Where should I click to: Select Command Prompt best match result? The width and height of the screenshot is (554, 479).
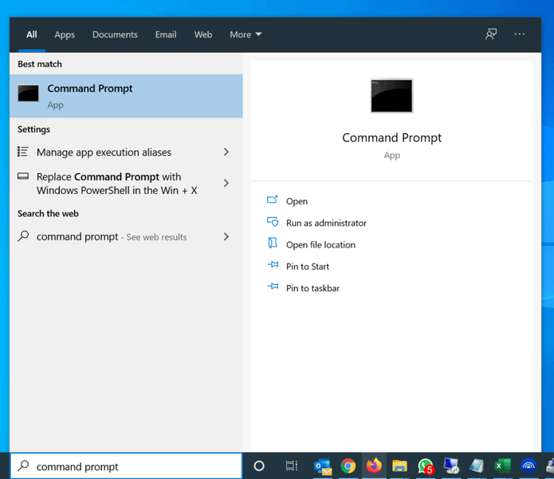coord(126,96)
